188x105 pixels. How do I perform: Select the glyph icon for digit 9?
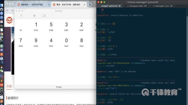pos(36,40)
